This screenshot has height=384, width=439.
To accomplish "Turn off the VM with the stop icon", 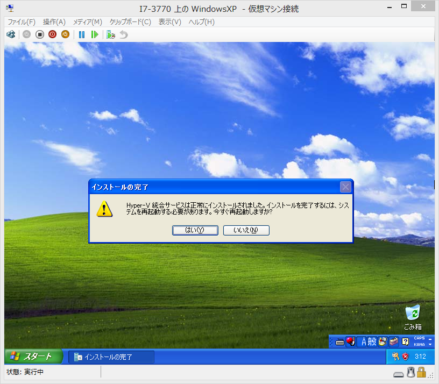I will click(40, 34).
